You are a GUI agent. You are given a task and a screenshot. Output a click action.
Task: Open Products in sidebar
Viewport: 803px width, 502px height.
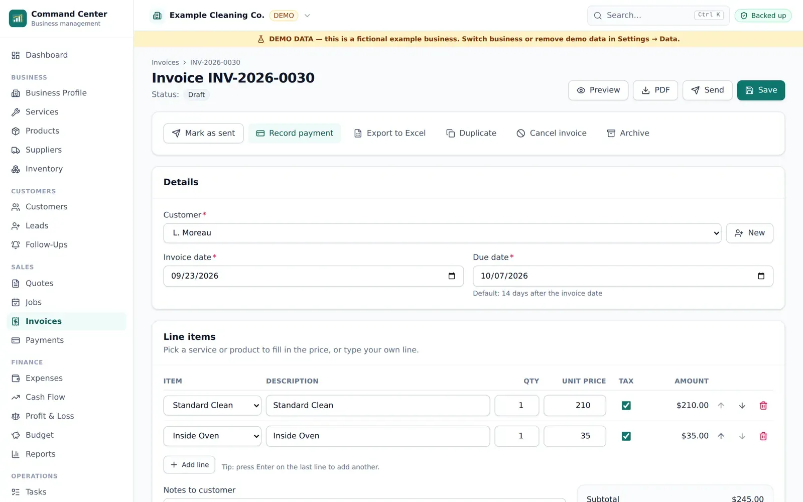click(66, 131)
